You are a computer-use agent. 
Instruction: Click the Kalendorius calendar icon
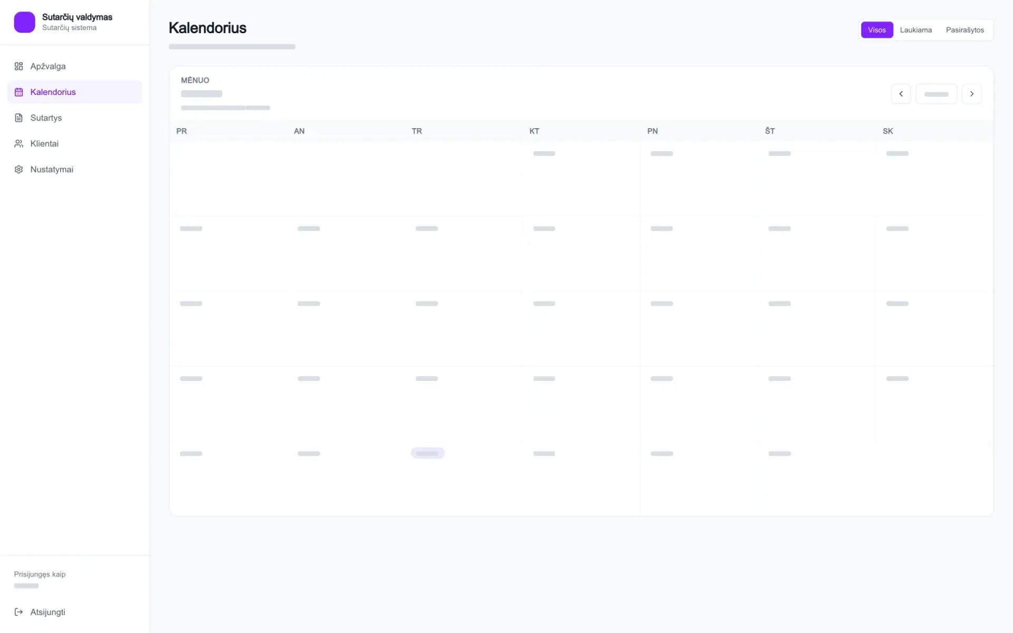point(19,92)
